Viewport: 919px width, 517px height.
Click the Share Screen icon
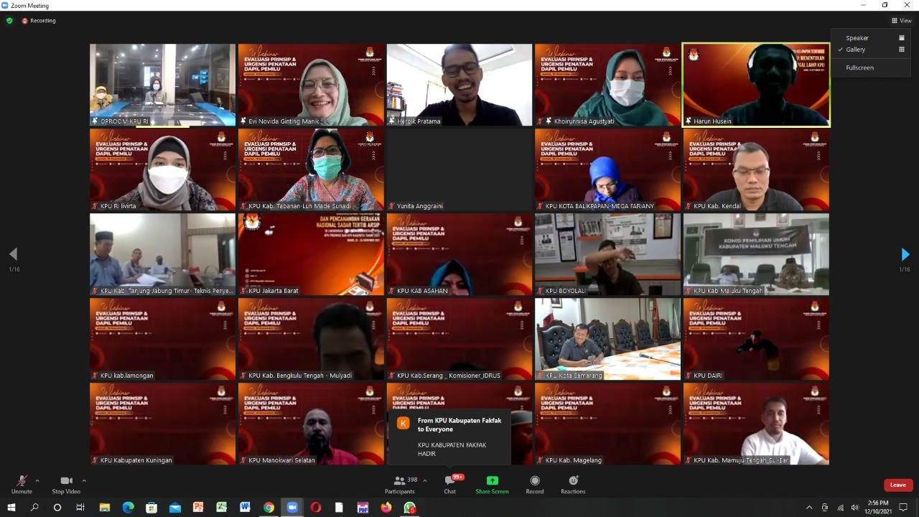pos(492,481)
